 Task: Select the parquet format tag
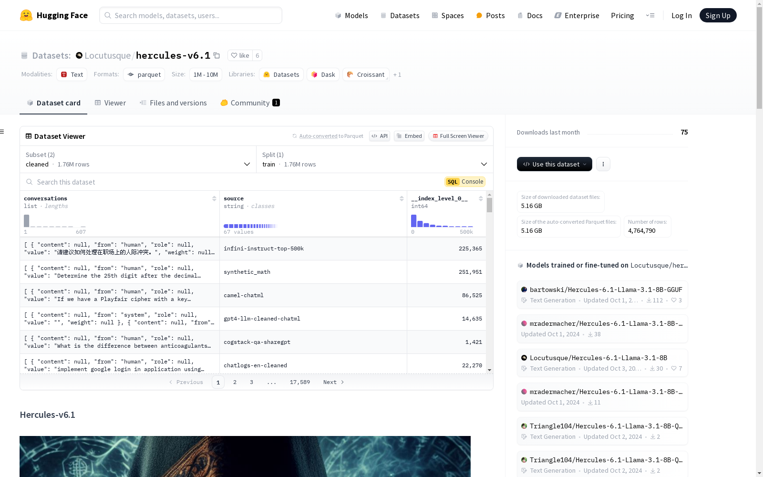[144, 74]
